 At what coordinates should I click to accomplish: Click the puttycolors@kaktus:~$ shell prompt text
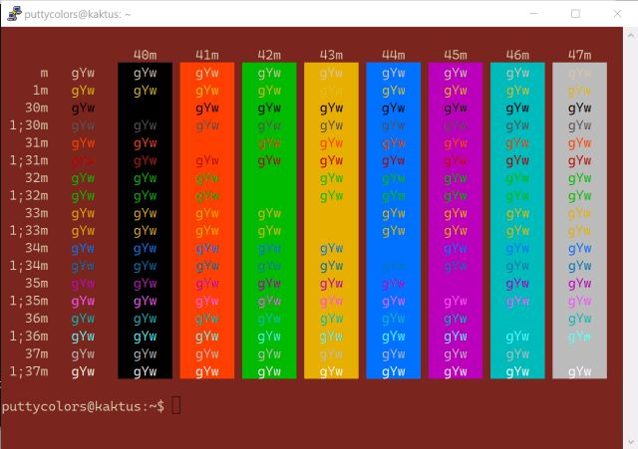pyautogui.click(x=83, y=406)
